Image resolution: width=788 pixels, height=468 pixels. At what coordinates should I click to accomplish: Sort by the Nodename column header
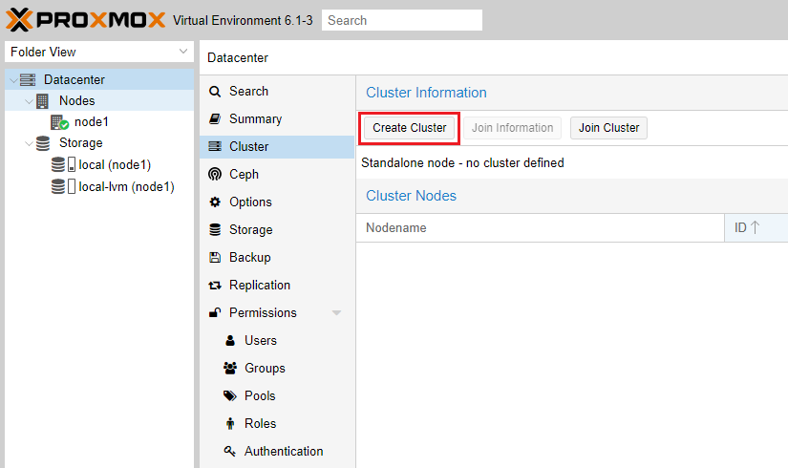[540, 228]
